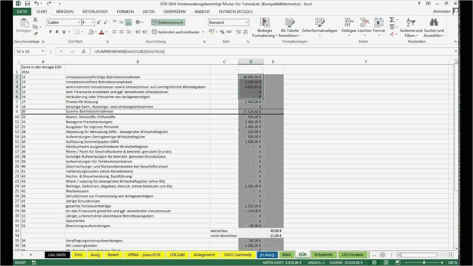The height and width of the screenshot is (266, 473).
Task: Toggle Bold F formatting
Action: coord(51,32)
